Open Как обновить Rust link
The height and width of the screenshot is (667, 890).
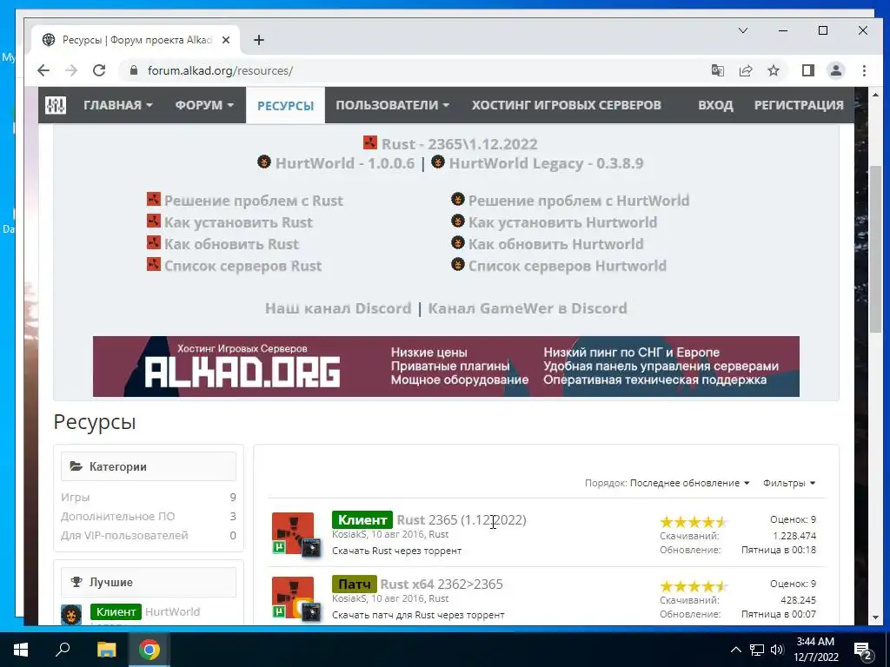click(x=231, y=244)
